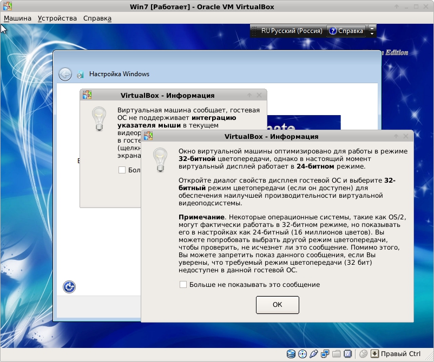Click the Ease of Access icon in setup
Image resolution: width=434 pixels, height=362 pixels.
coord(69,287)
